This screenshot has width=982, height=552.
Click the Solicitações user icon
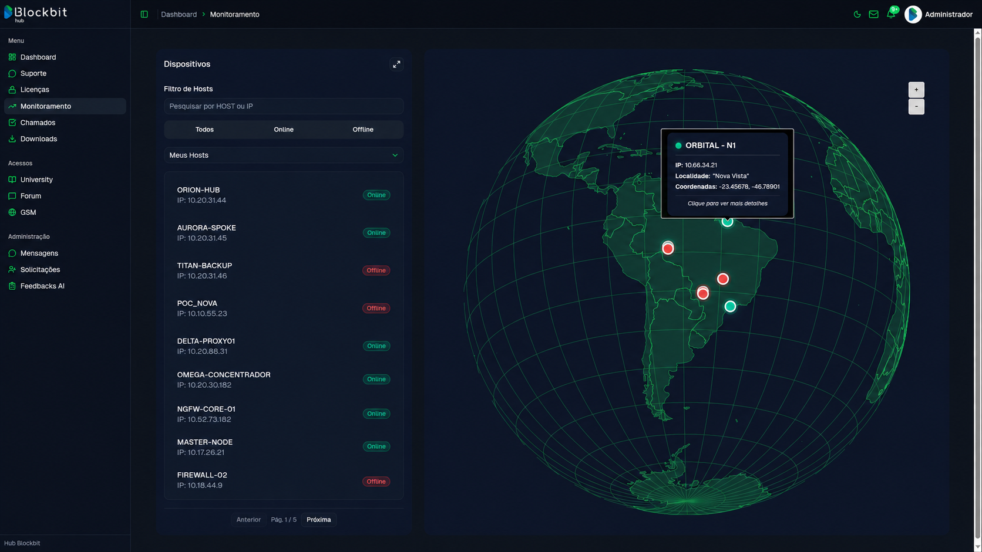coord(12,270)
